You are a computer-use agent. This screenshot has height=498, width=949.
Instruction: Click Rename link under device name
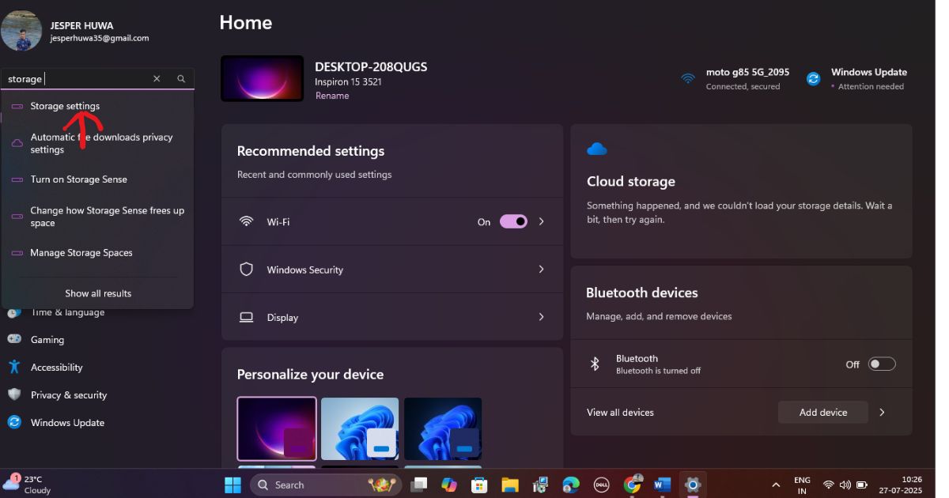click(x=332, y=96)
